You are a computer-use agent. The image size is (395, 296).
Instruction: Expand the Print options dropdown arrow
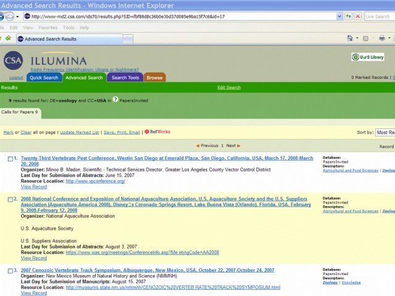pos(389,38)
